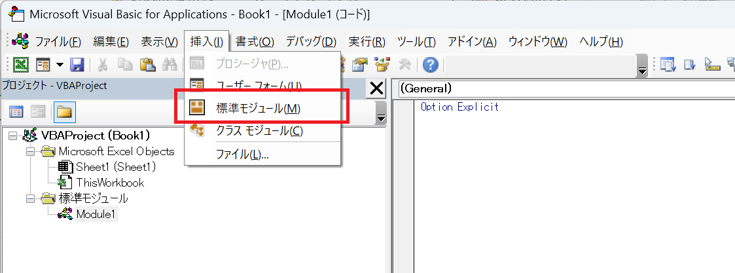This screenshot has height=273, width=735.
Task: Close the Project - VBAProject pane
Action: click(x=376, y=88)
